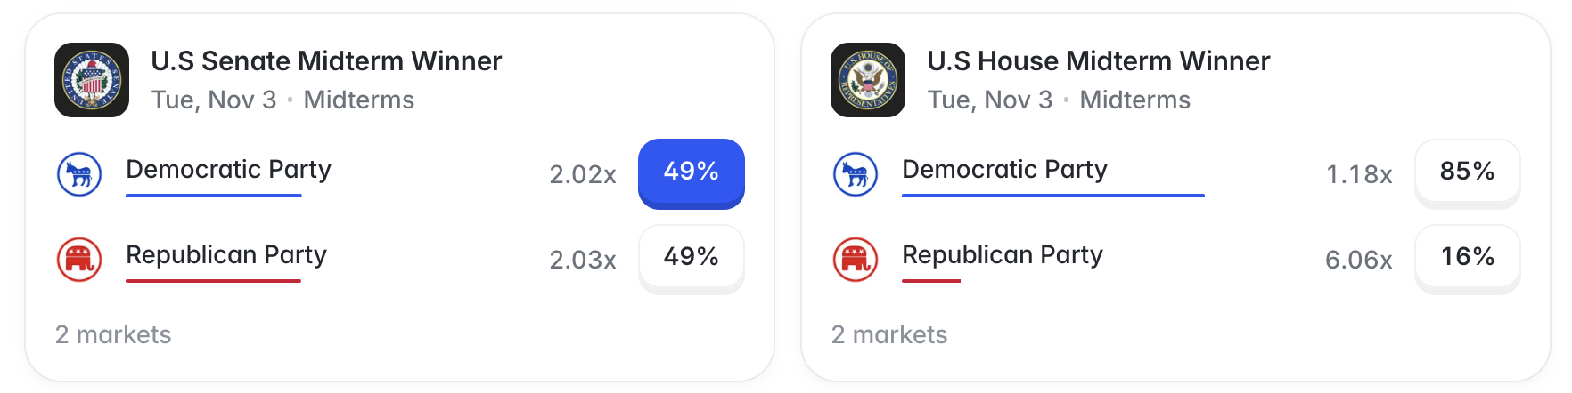Image resolution: width=1572 pixels, height=393 pixels.
Task: Click Democratic Party label in House card
Action: [1004, 169]
